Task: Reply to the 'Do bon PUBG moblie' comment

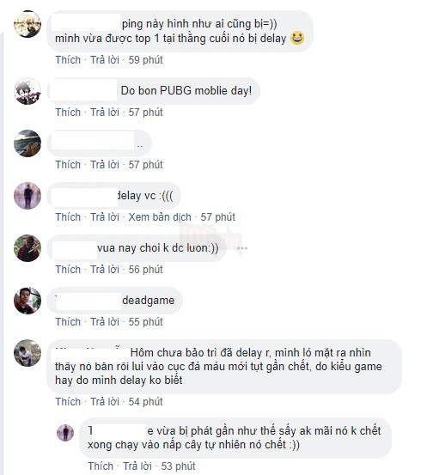Action: click(105, 113)
